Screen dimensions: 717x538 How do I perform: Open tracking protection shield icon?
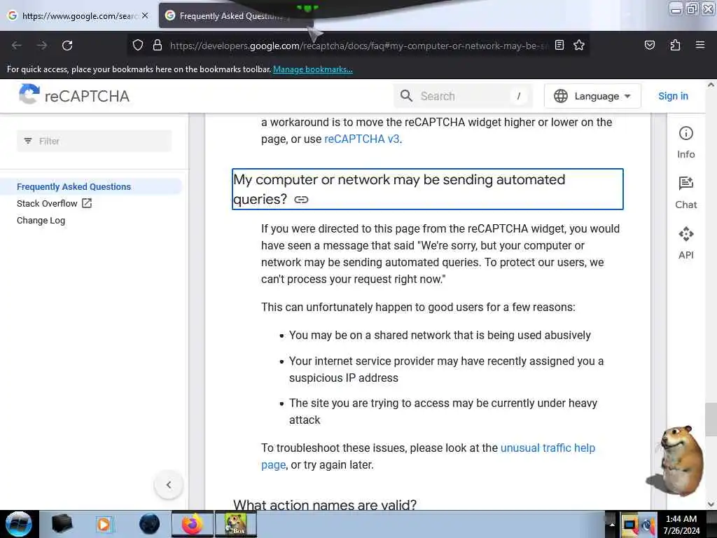[x=138, y=46]
